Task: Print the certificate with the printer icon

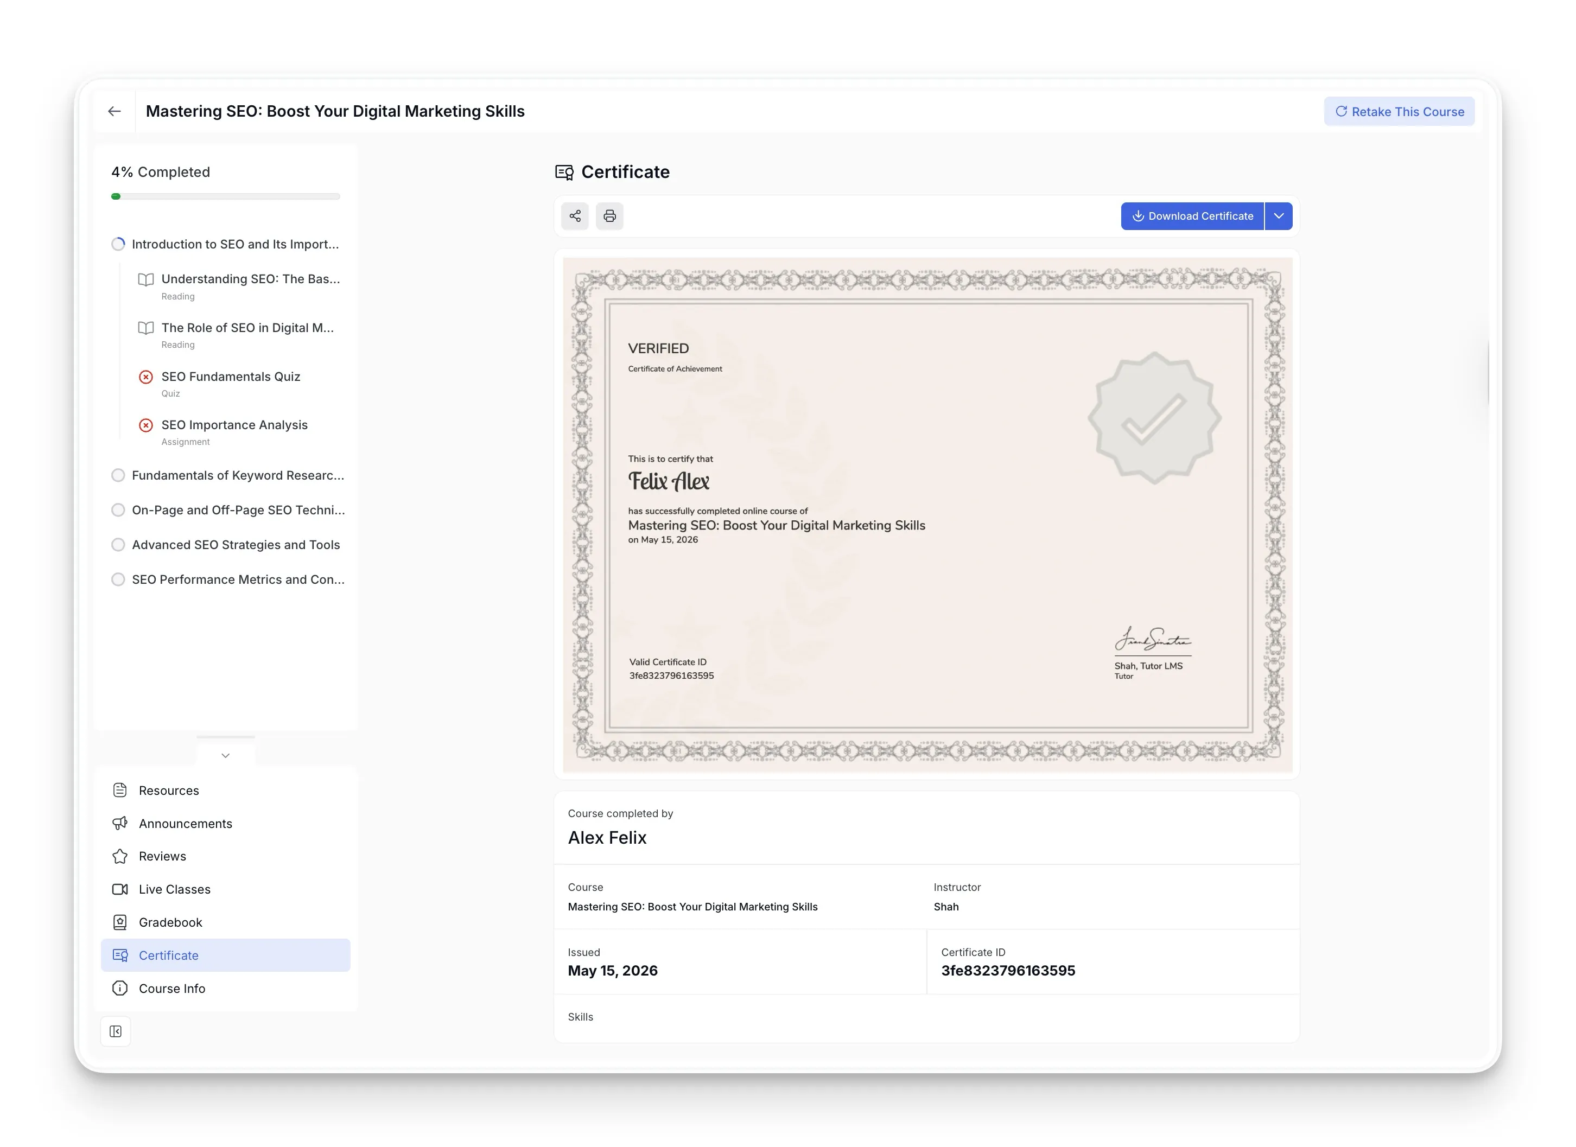Action: (609, 216)
